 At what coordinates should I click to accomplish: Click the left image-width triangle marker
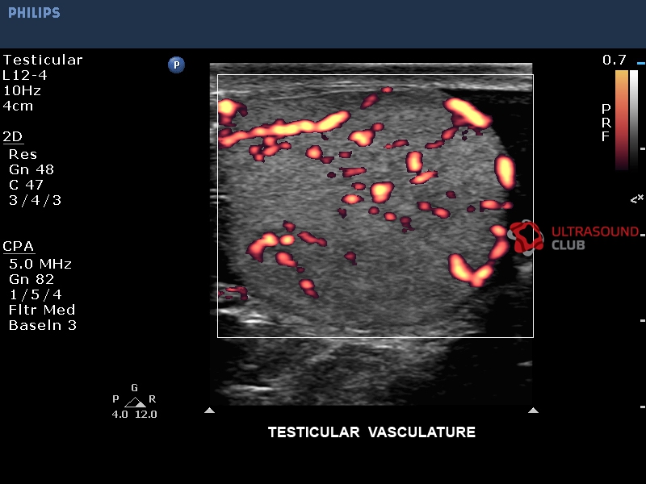coord(209,410)
